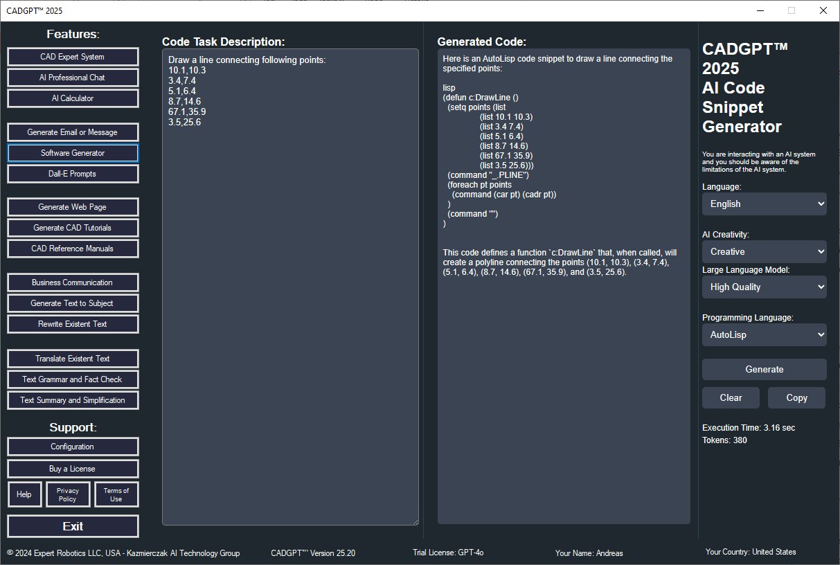Open Business Communication feature

point(73,282)
